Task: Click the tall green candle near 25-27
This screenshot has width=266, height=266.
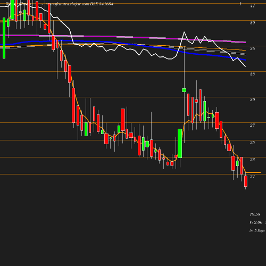Action: (180, 143)
